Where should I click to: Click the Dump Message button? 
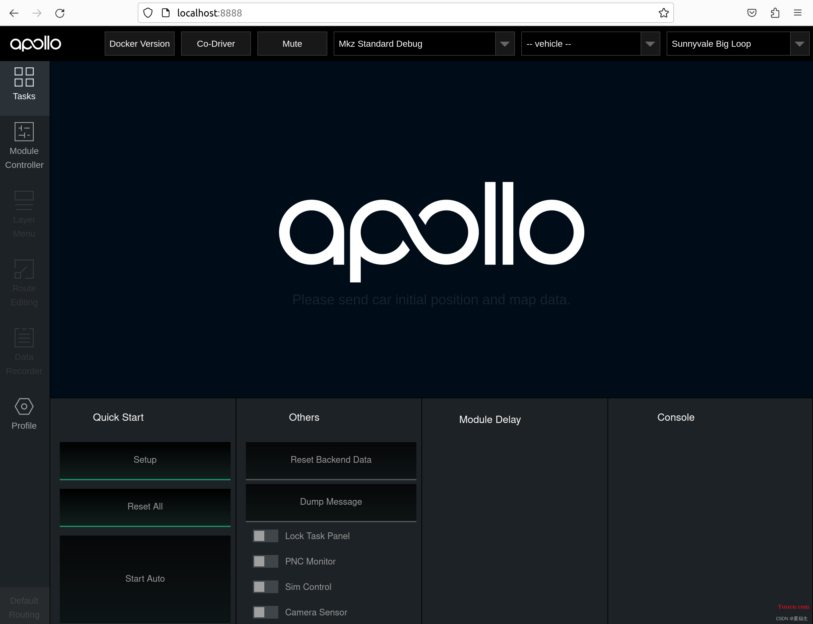coord(331,503)
